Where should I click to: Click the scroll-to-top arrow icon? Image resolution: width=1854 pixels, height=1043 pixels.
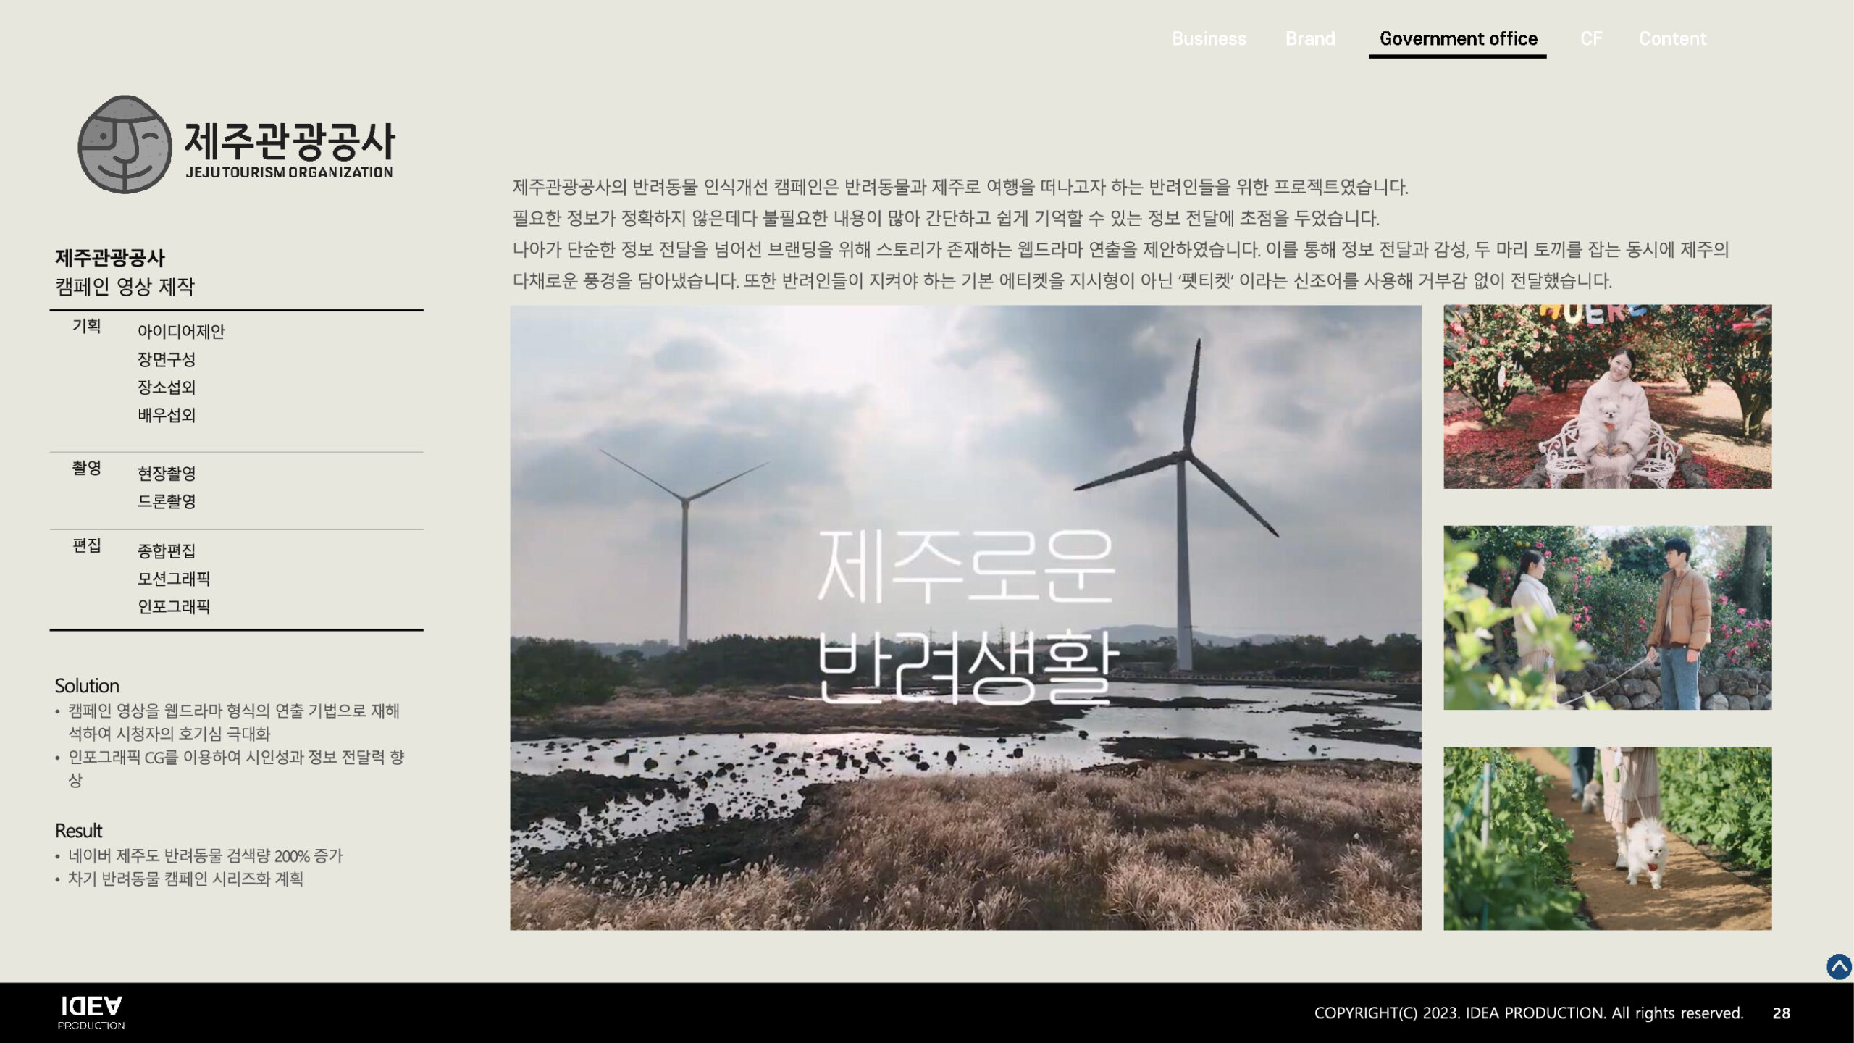pos(1838,966)
